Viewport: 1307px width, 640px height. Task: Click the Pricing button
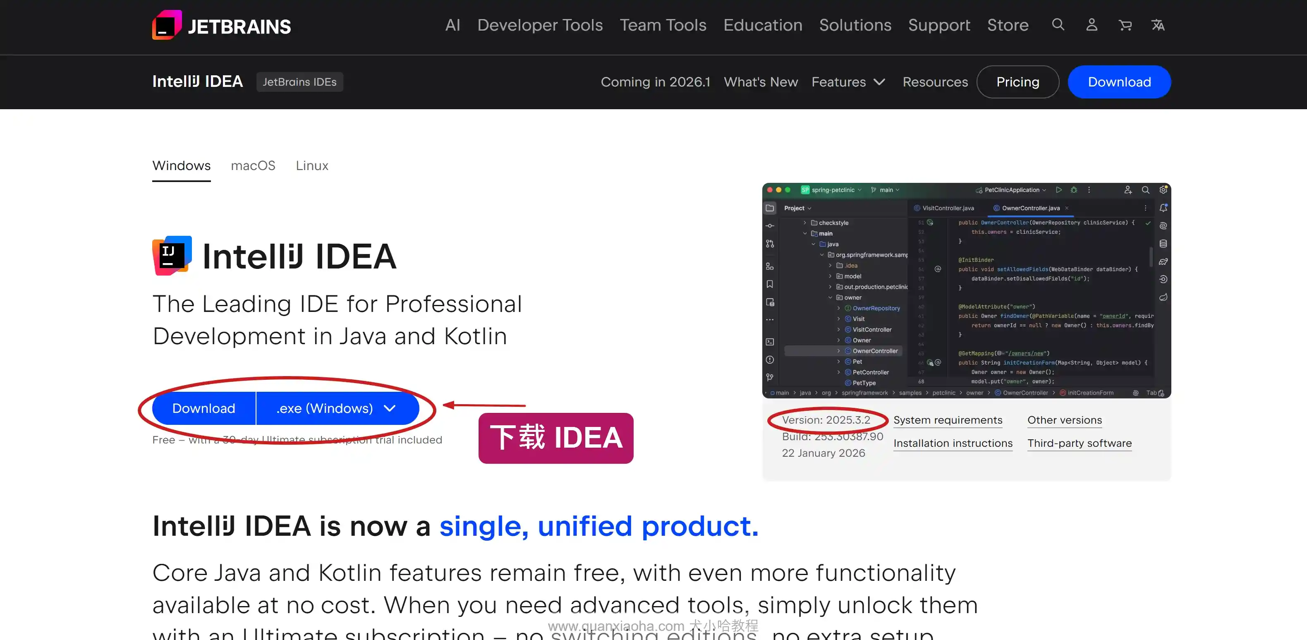(x=1017, y=82)
